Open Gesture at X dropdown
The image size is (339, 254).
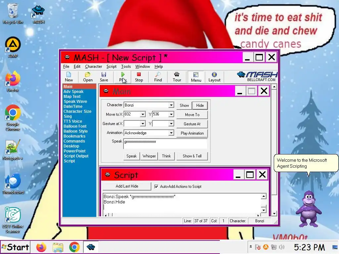(x=143, y=124)
